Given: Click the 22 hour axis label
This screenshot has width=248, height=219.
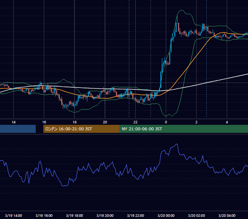Looking at the screenshot, I should coord(135,122).
